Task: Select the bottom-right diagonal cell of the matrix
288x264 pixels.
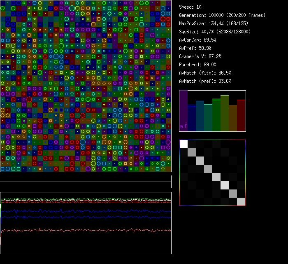Action: click(x=241, y=201)
